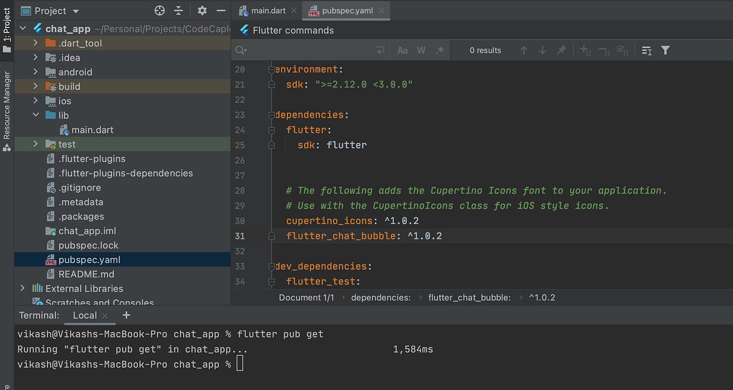
Task: Toggle Match Case in the search bar
Action: tap(402, 50)
